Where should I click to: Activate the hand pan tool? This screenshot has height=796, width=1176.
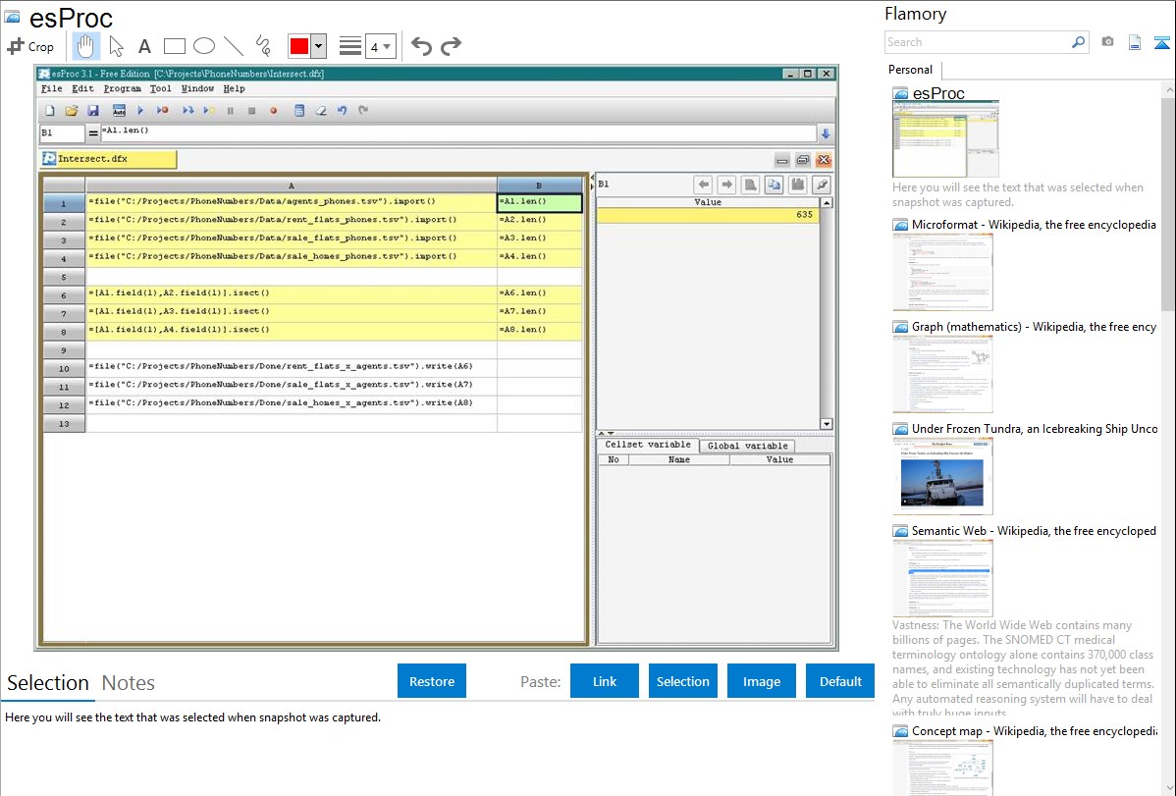[85, 46]
